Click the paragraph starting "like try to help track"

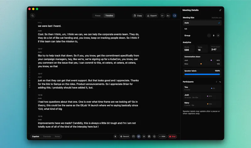coord(88,61)
